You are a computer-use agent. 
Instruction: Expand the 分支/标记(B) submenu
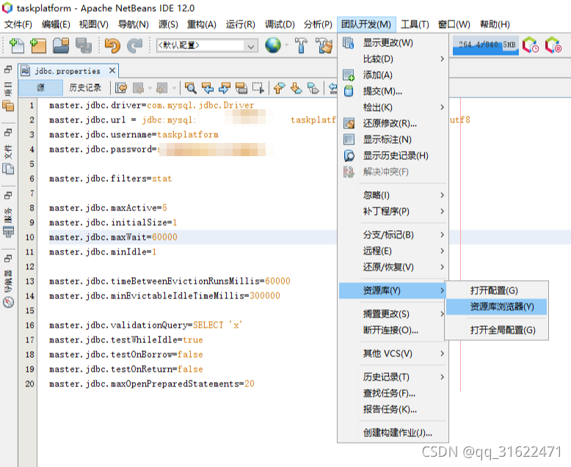(x=393, y=235)
